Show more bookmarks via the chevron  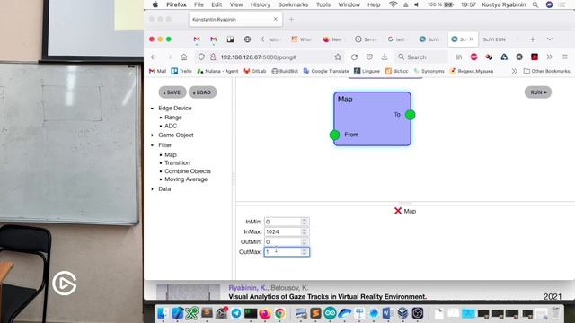pyautogui.click(x=515, y=71)
